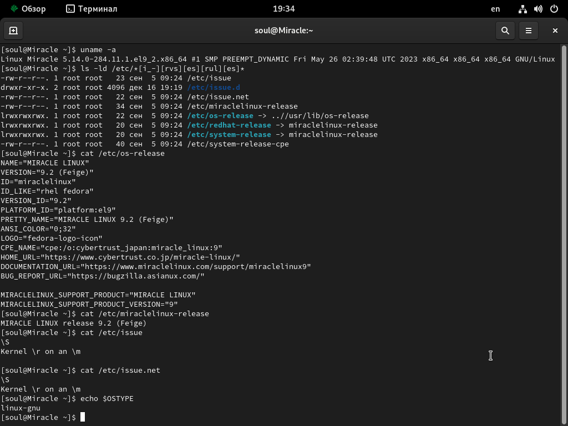Viewport: 568px width, 426px height.
Task: Click the MIRACLE LINUX release 9.2 (Feige) line
Action: click(x=74, y=323)
